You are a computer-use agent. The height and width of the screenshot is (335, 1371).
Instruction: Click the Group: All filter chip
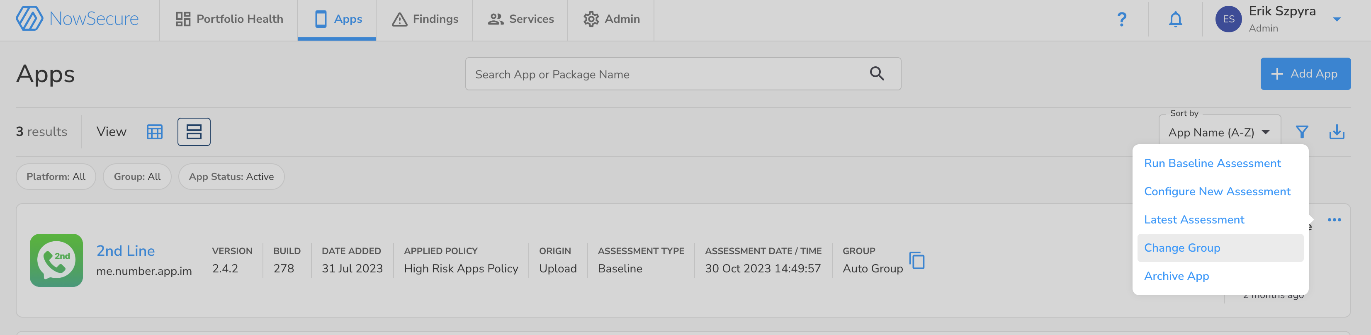(x=137, y=177)
